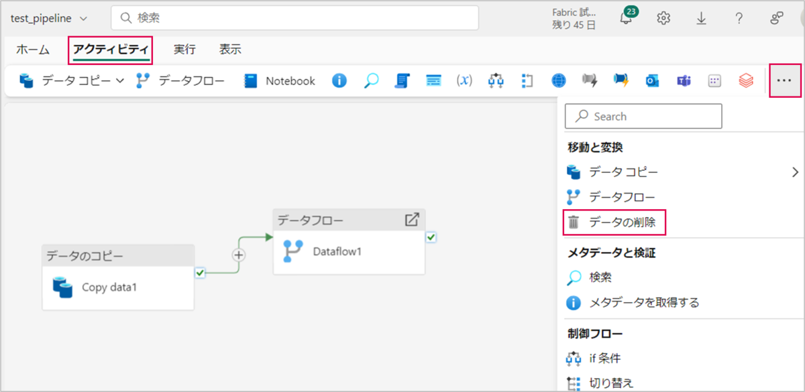Open the help question mark icon

point(739,18)
